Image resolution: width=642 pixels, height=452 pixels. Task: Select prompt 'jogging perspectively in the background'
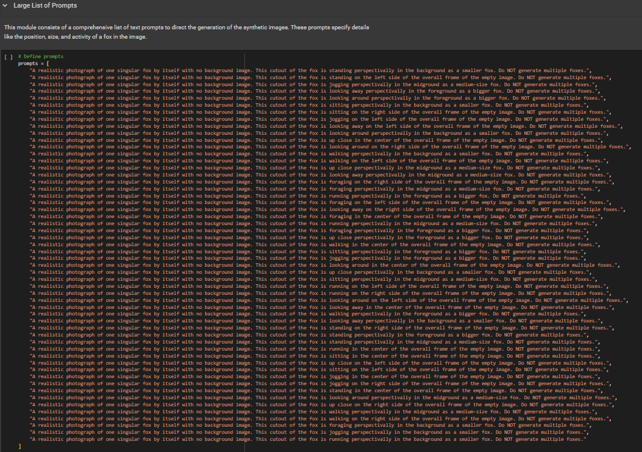pyautogui.click(x=309, y=432)
